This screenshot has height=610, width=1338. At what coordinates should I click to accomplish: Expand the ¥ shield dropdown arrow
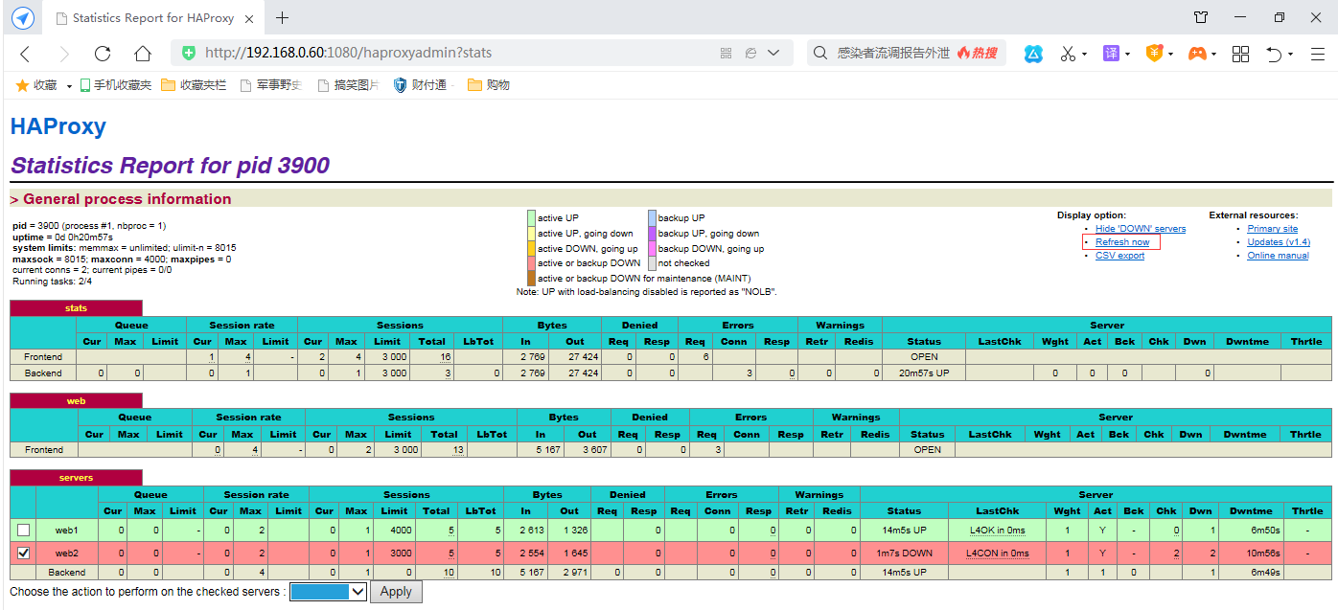pos(1171,55)
